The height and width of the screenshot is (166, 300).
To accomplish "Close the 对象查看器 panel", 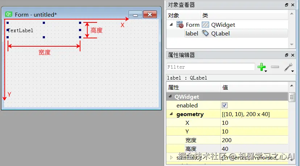I will 293,5.
